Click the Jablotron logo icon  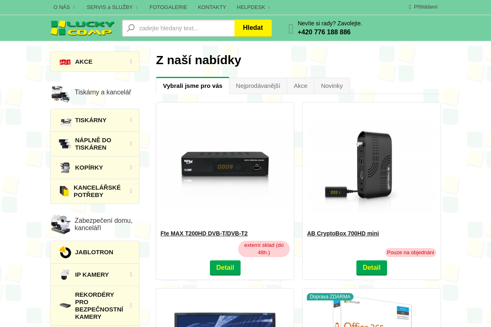[65, 252]
